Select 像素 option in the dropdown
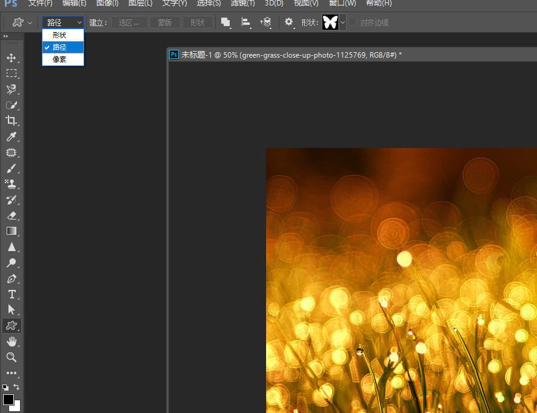537x413 pixels. click(59, 59)
